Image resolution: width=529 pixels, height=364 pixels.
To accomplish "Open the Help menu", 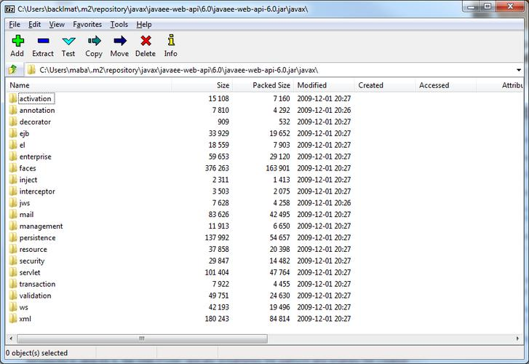I will point(144,24).
